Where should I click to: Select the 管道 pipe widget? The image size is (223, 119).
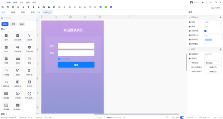point(18,71)
